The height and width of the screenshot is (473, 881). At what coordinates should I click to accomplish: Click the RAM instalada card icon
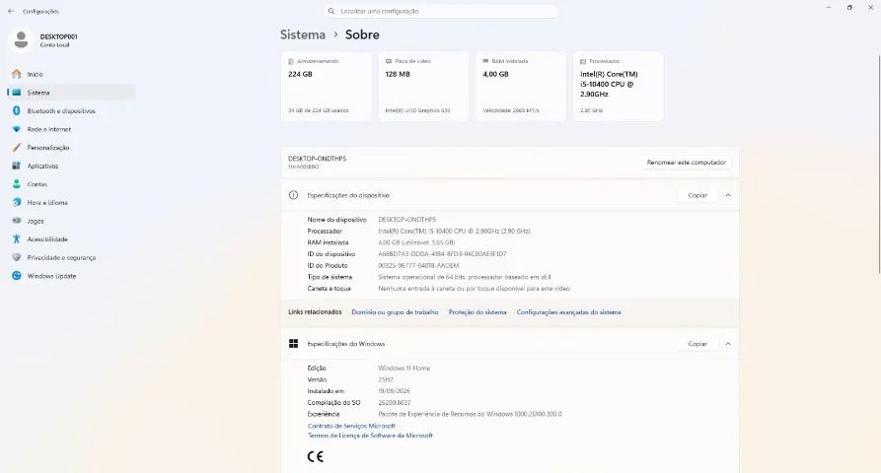[485, 61]
